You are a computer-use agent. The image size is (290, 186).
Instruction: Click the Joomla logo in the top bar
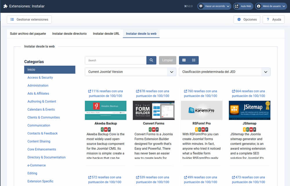pyautogui.click(x=5, y=6)
